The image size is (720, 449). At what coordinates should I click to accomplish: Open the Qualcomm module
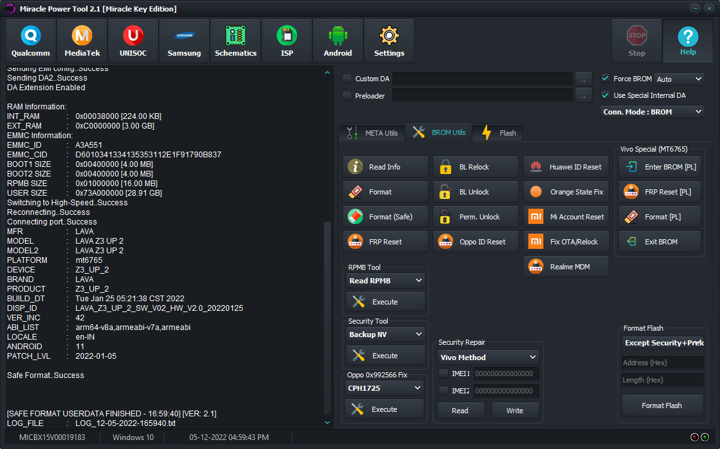[x=31, y=42]
